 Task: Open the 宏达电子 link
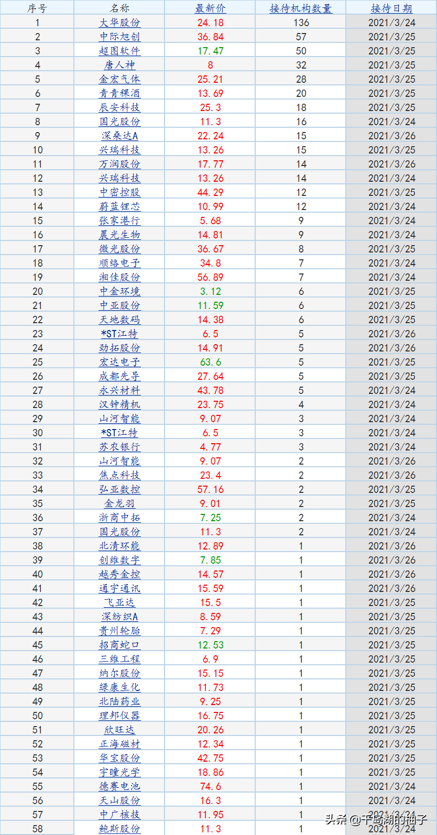tap(119, 362)
